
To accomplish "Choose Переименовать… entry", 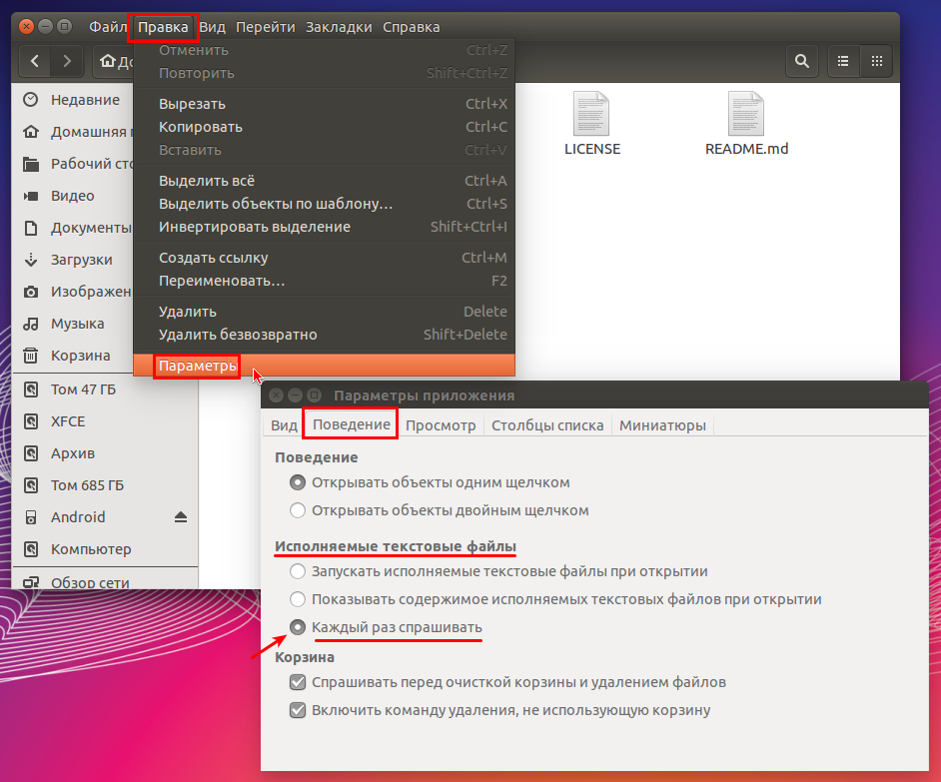I will pos(324,281).
